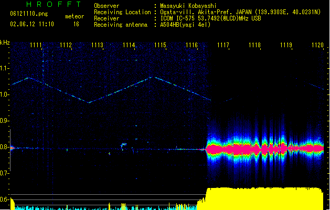Screen dimensions: 330x210
Task: Click time marker 1112
Action: tap(66, 45)
